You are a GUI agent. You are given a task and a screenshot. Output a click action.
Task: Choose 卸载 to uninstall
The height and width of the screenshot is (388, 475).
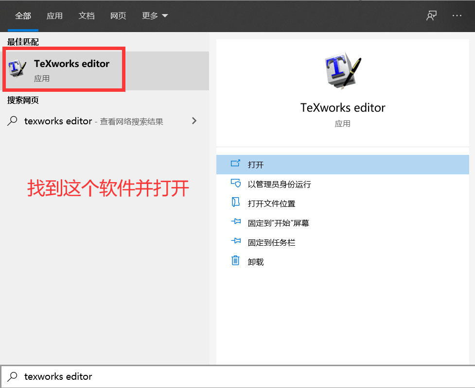click(343, 261)
